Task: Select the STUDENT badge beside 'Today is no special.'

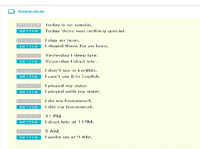Action: click(x=29, y=25)
